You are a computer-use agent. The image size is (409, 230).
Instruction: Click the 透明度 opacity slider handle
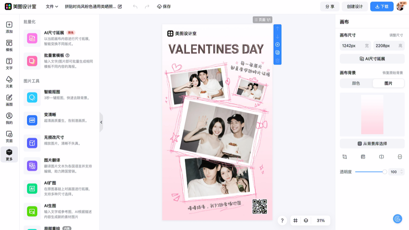coord(385,172)
